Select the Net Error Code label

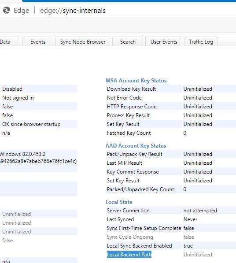124,98
